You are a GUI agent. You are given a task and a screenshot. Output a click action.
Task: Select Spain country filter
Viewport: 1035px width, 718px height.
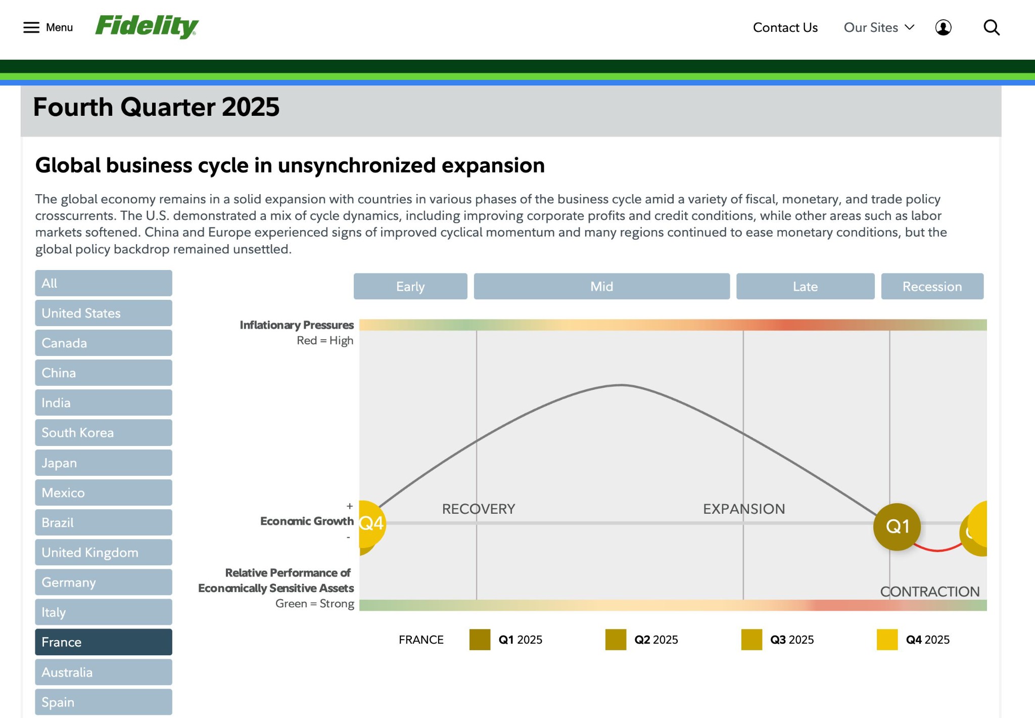tap(103, 702)
